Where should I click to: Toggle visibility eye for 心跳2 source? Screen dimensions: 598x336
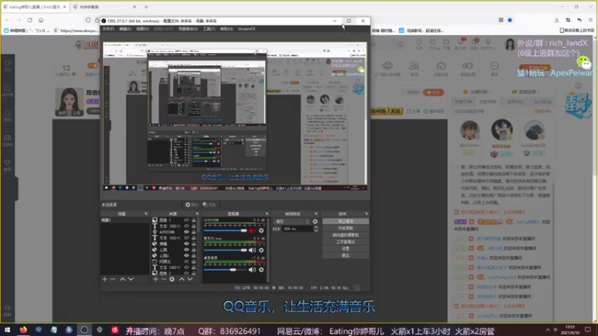tap(186, 255)
